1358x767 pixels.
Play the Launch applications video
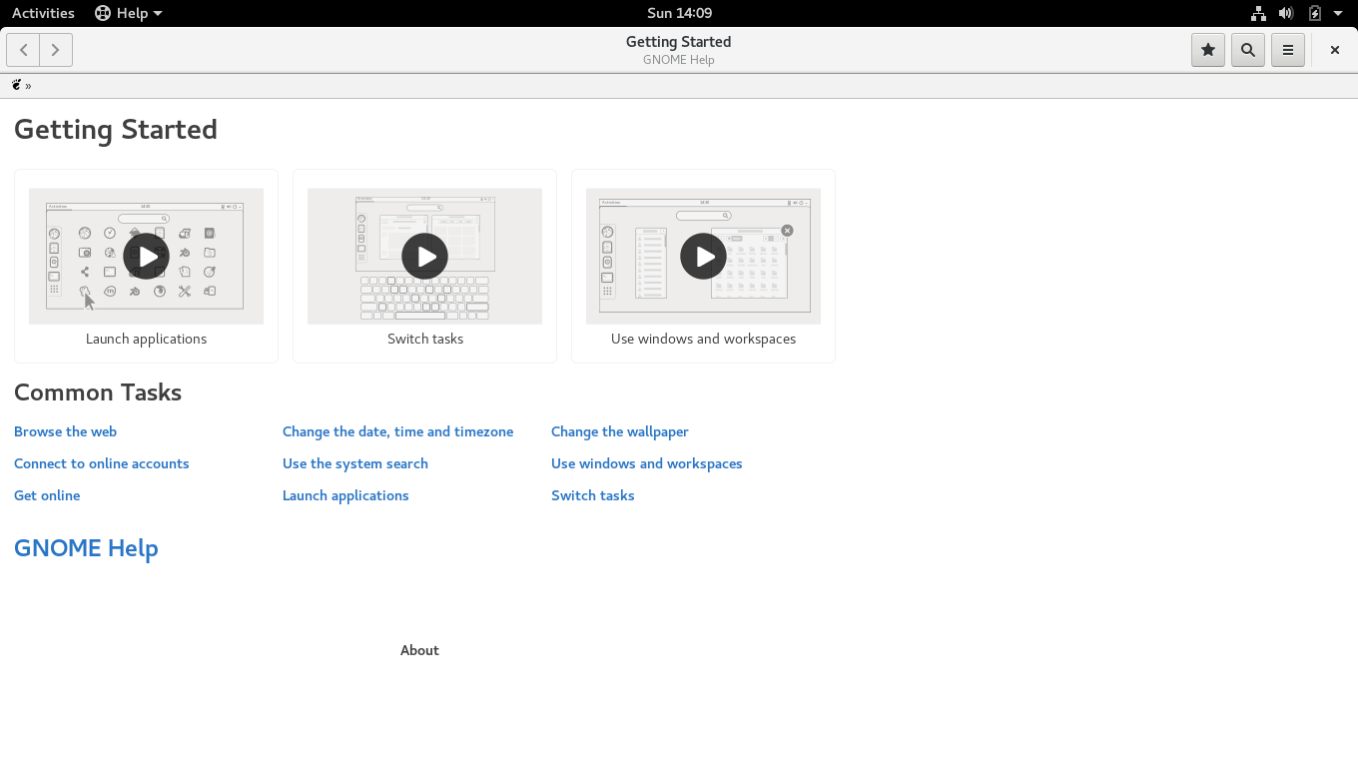[x=146, y=256]
